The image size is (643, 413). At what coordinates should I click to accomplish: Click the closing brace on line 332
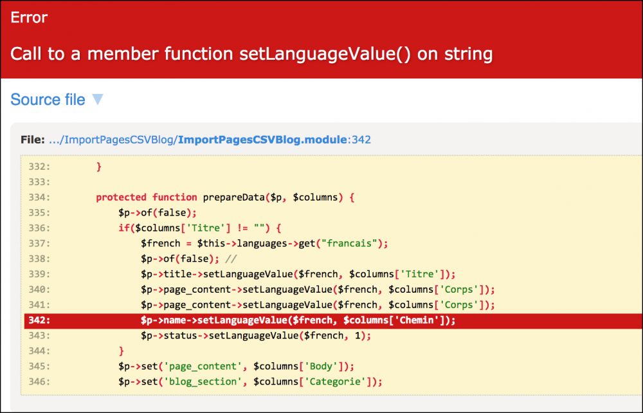99,167
